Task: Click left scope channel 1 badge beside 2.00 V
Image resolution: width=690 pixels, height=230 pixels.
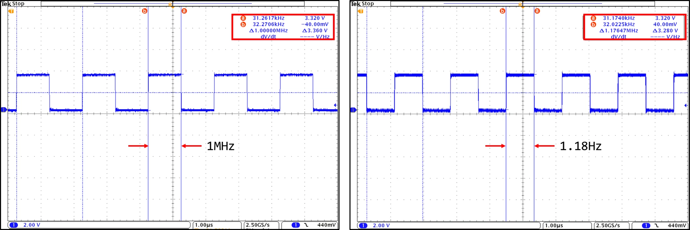Action: (x=13, y=225)
